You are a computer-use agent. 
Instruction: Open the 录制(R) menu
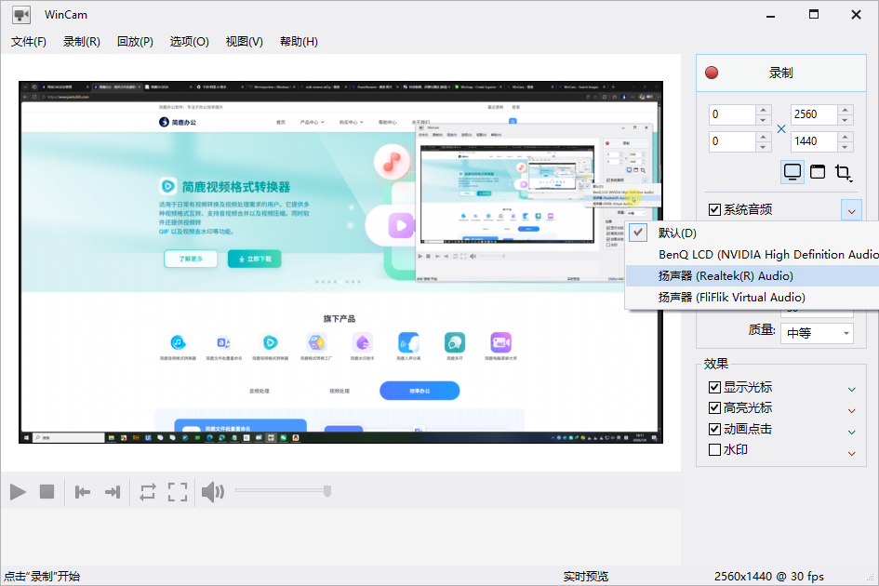point(81,42)
